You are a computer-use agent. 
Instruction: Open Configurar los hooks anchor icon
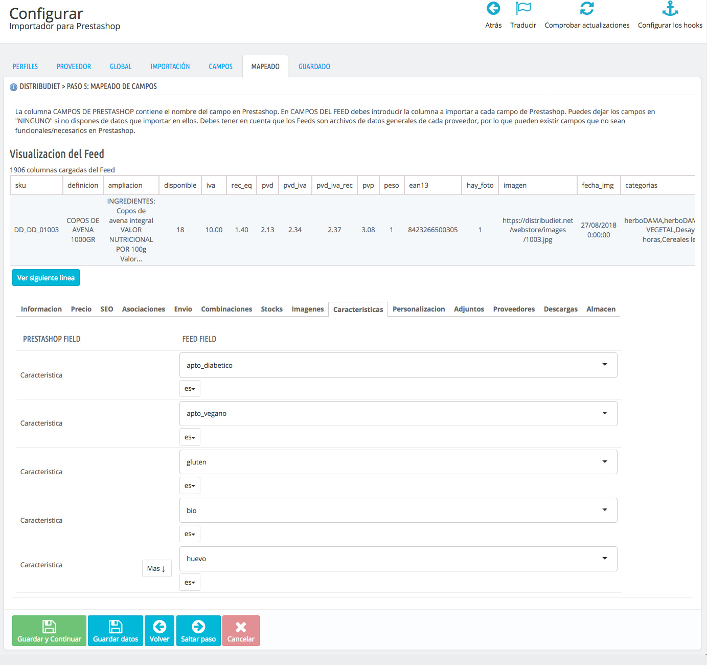pyautogui.click(x=670, y=9)
